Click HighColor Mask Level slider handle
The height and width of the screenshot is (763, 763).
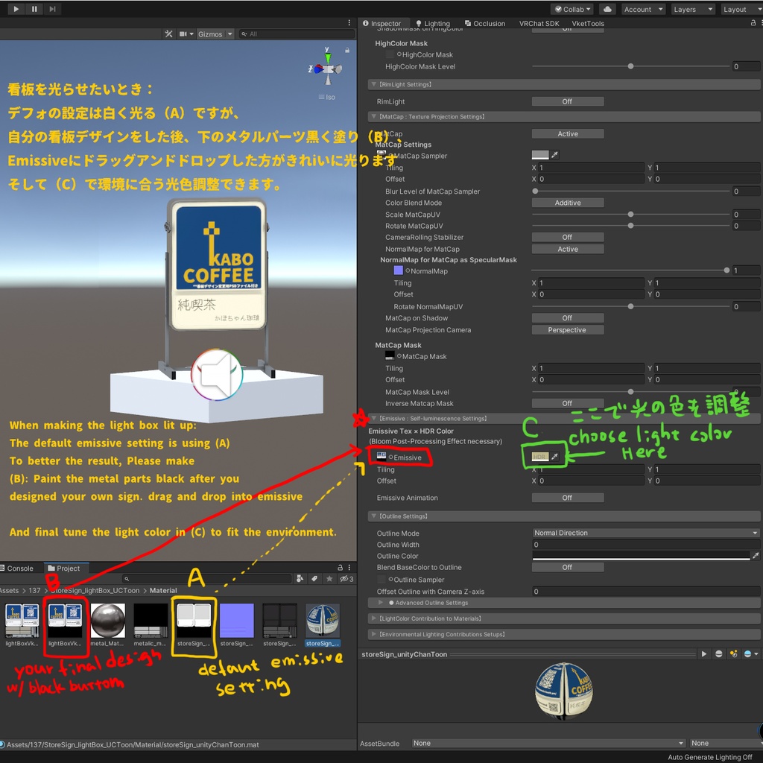pyautogui.click(x=630, y=66)
